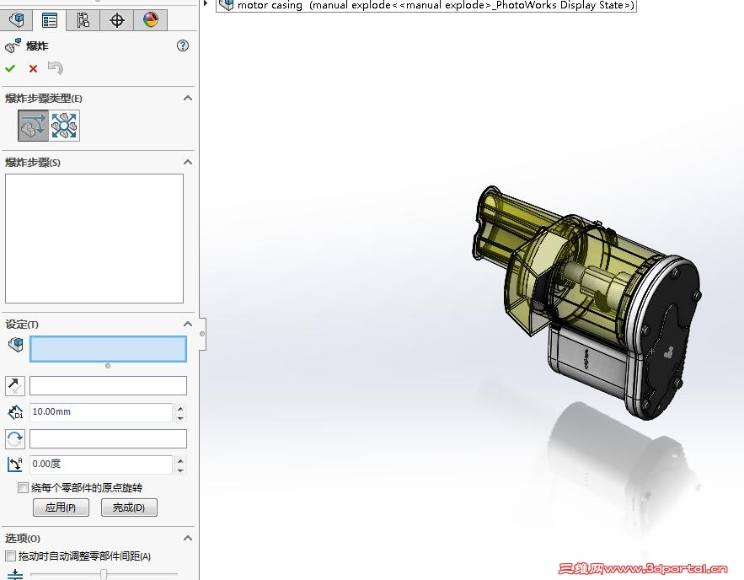Switch to the PropertyManager tab
744x580 pixels.
click(50, 20)
